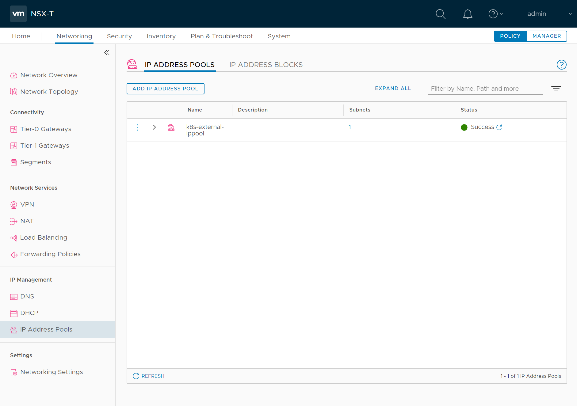Open Network Overview page
The width and height of the screenshot is (577, 406).
coord(49,75)
